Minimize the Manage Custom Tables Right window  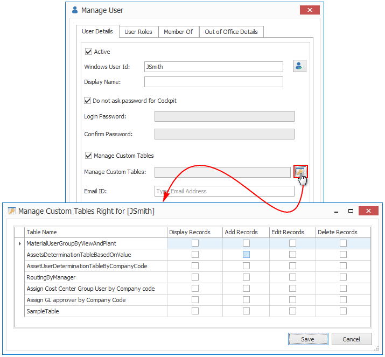click(x=334, y=211)
